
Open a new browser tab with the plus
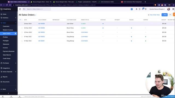click(x=145, y=2)
